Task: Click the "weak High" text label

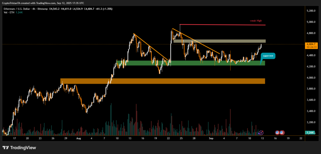Action: pyautogui.click(x=256, y=21)
